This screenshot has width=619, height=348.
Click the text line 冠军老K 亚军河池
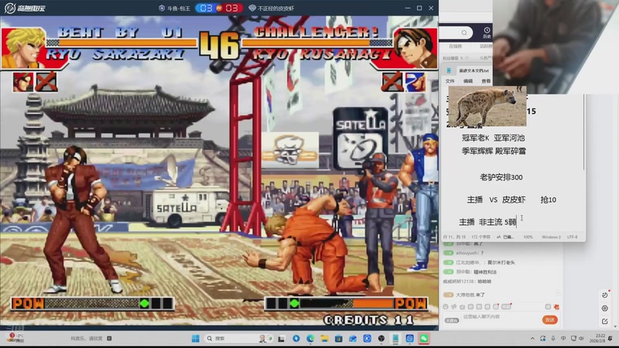click(493, 138)
